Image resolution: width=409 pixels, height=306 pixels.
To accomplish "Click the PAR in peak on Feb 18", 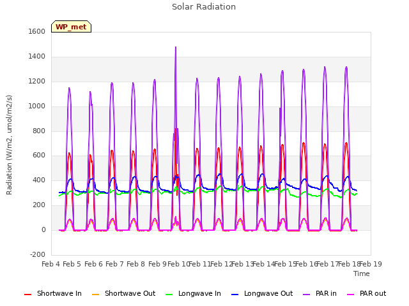I will 346,68.
